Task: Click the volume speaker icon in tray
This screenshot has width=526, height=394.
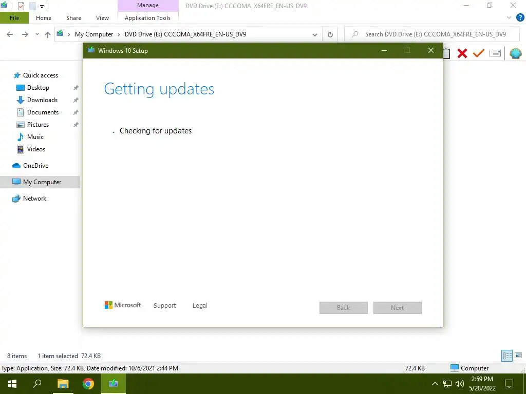Action: (460, 384)
